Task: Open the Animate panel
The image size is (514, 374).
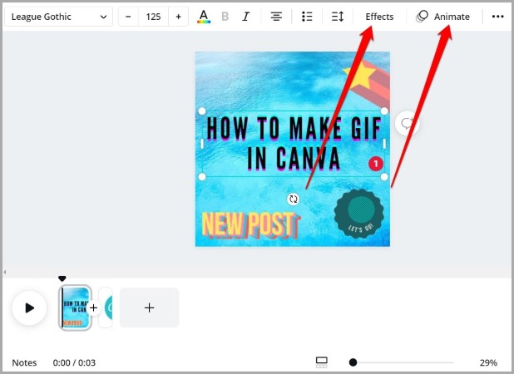Action: pyautogui.click(x=442, y=17)
